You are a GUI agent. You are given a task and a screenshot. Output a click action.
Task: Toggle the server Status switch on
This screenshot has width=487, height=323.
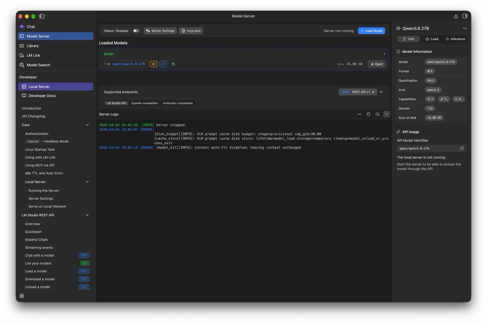click(x=136, y=31)
